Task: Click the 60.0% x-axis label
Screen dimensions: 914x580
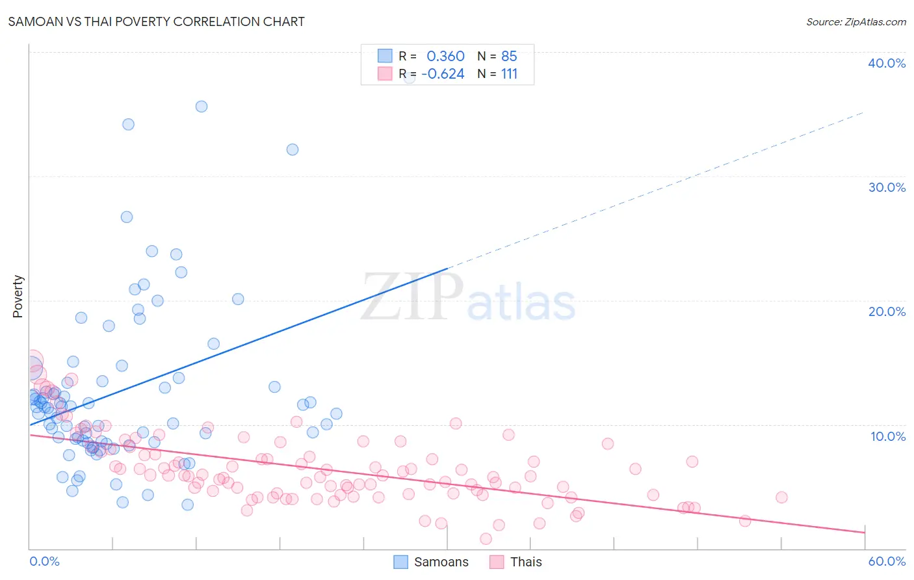Action: (887, 561)
